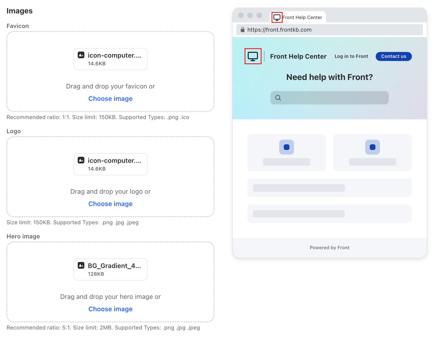This screenshot has width=435, height=339.
Task: Click the favicon size limit hint text
Action: [98, 117]
